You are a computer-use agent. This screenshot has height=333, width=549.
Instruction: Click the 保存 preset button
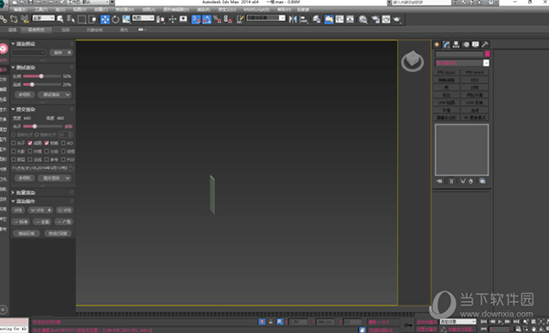click(59, 52)
